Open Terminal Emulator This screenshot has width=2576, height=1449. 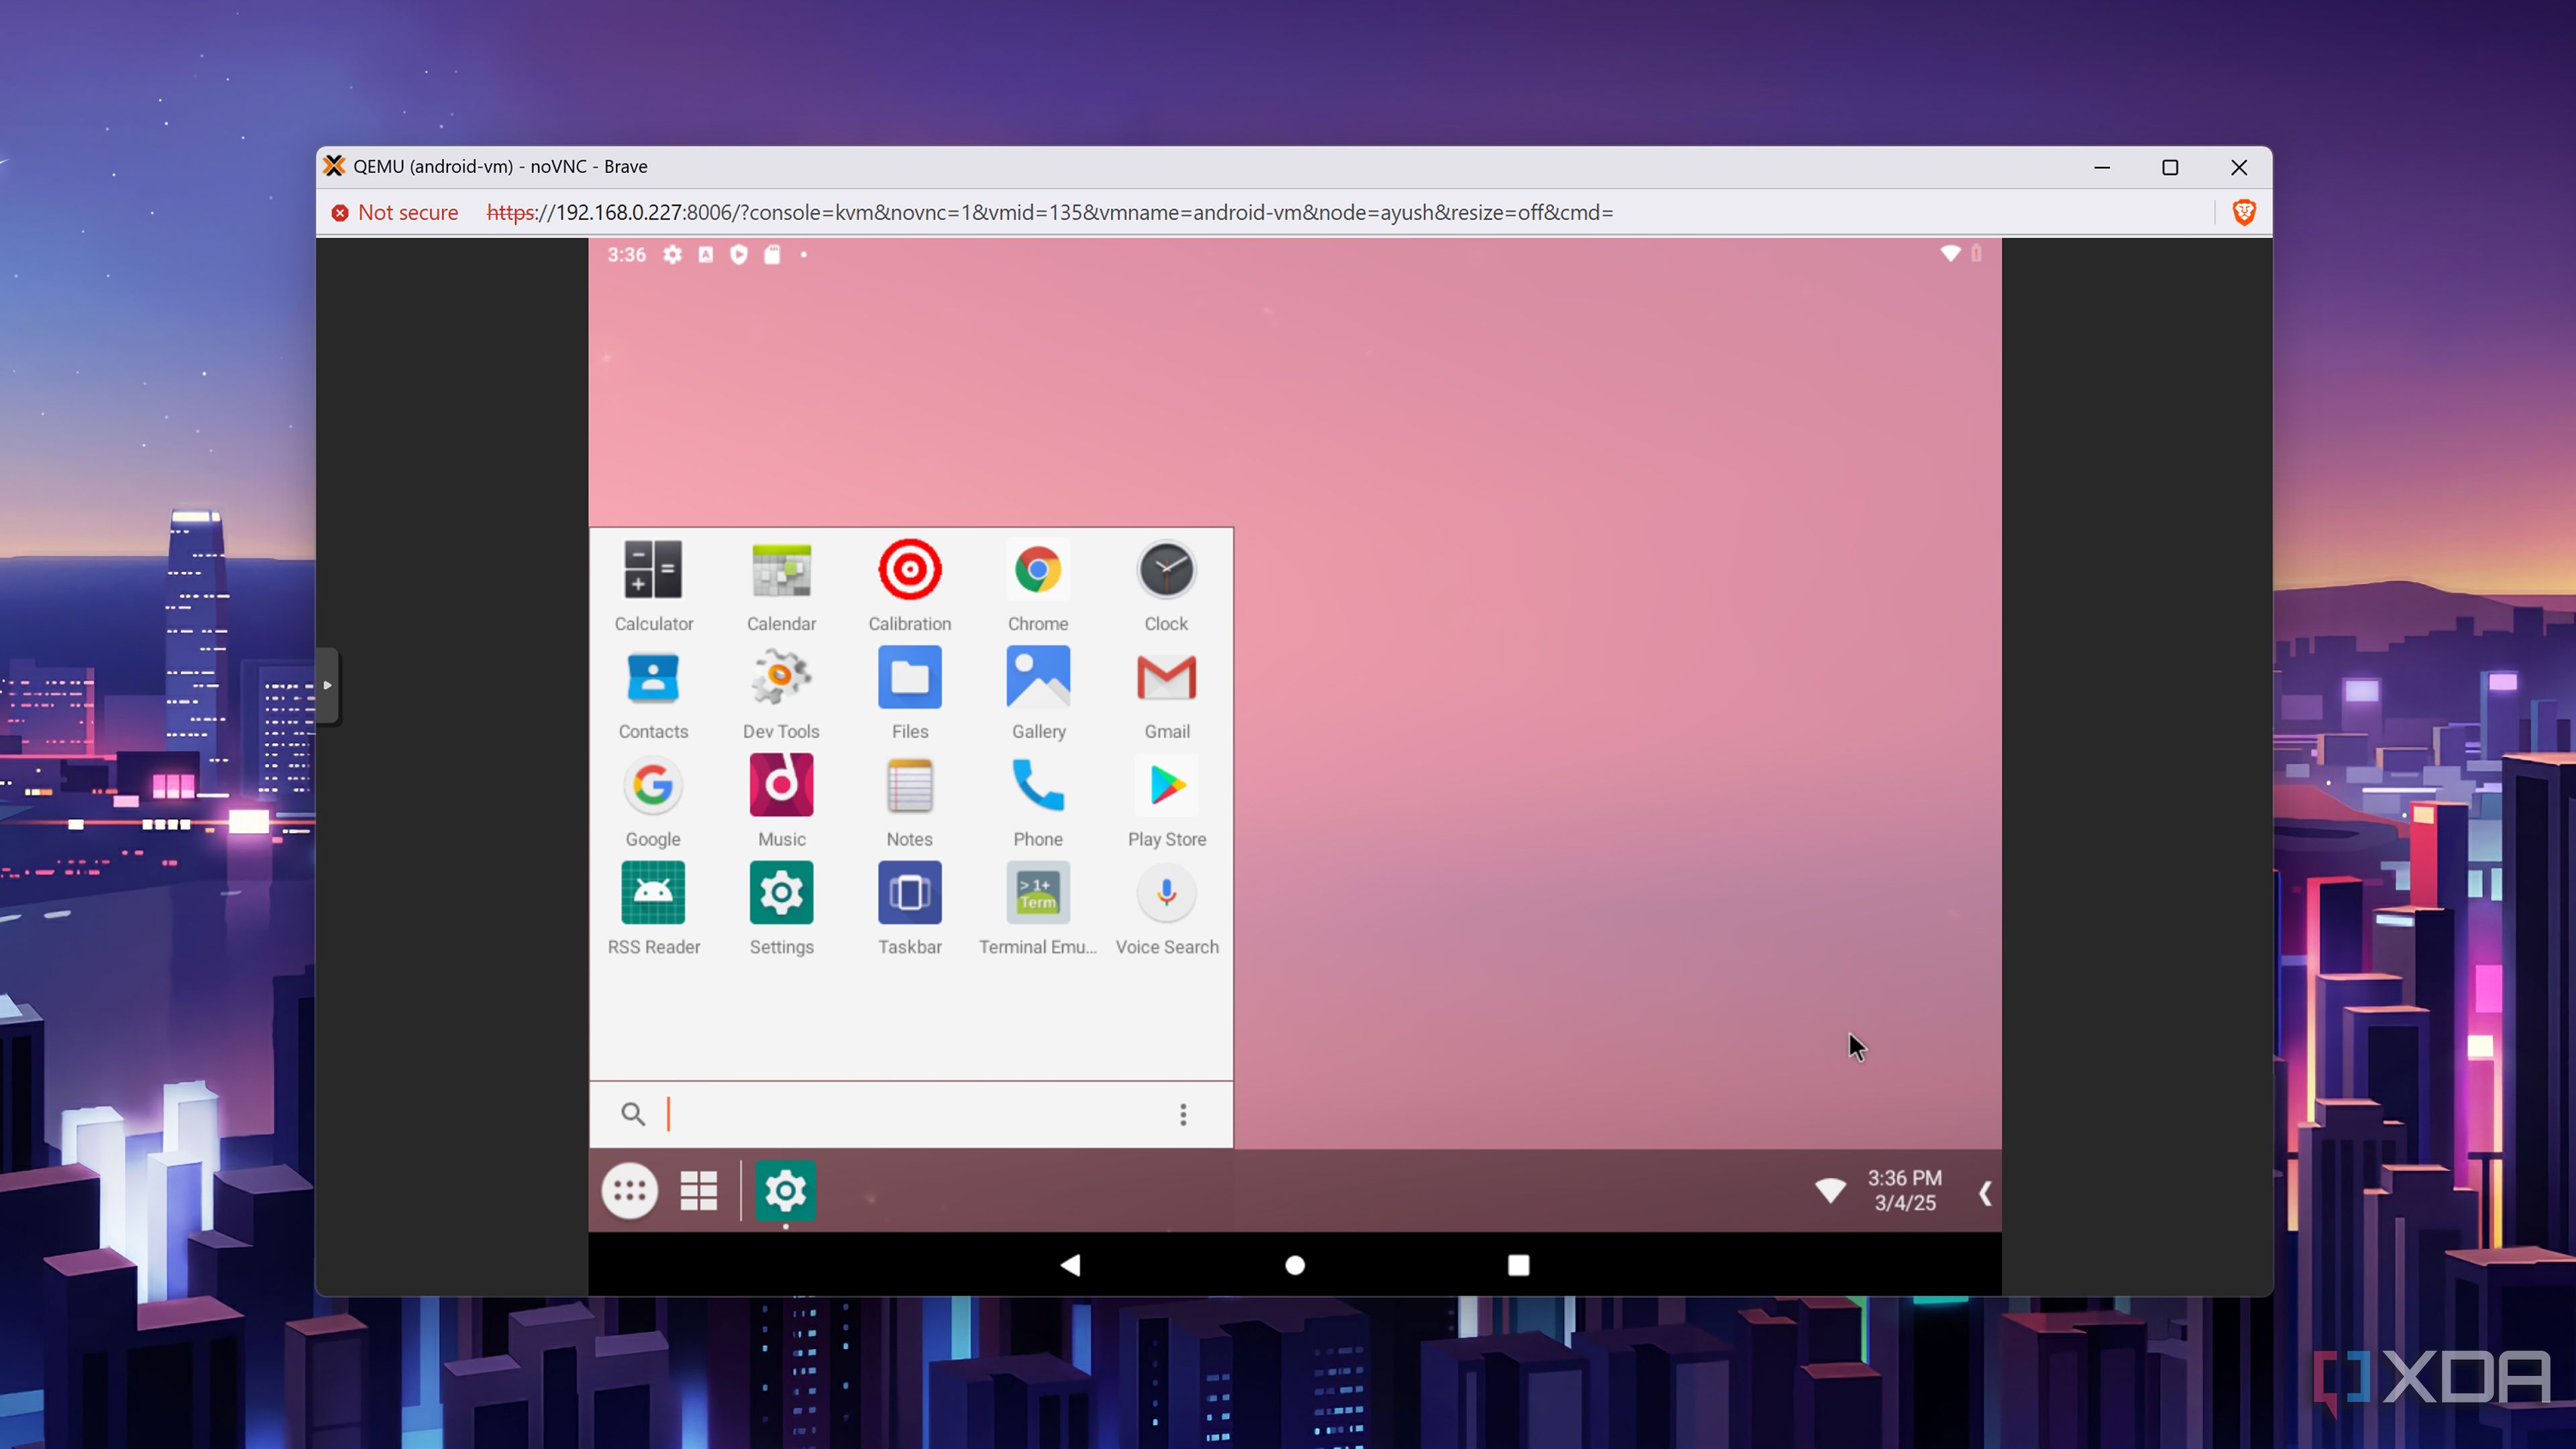point(1038,910)
